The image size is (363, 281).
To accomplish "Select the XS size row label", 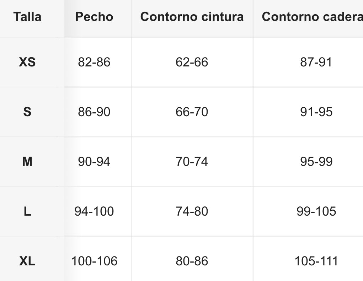I will (x=27, y=62).
